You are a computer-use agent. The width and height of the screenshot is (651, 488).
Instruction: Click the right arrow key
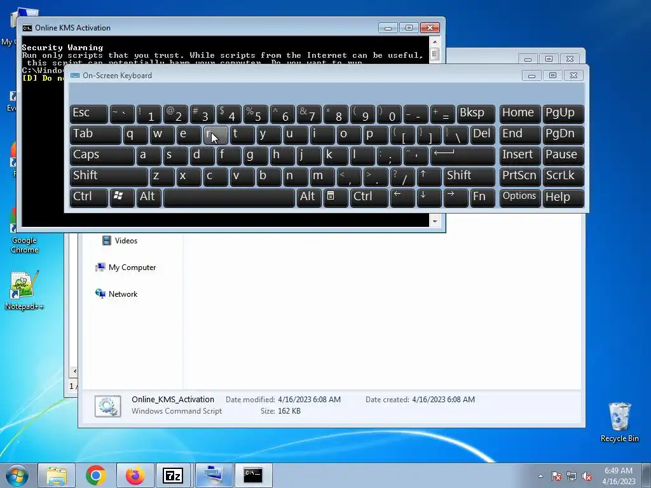pyautogui.click(x=456, y=198)
